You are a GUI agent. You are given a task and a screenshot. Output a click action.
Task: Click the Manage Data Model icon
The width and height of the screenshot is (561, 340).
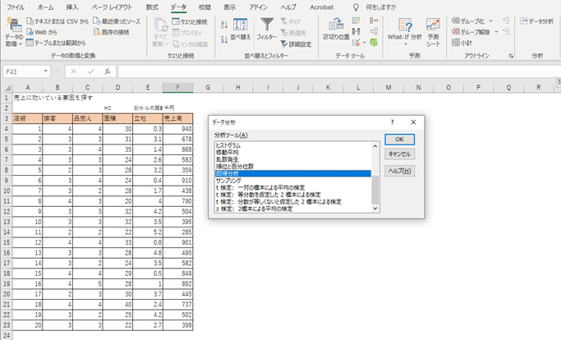pyautogui.click(x=374, y=43)
